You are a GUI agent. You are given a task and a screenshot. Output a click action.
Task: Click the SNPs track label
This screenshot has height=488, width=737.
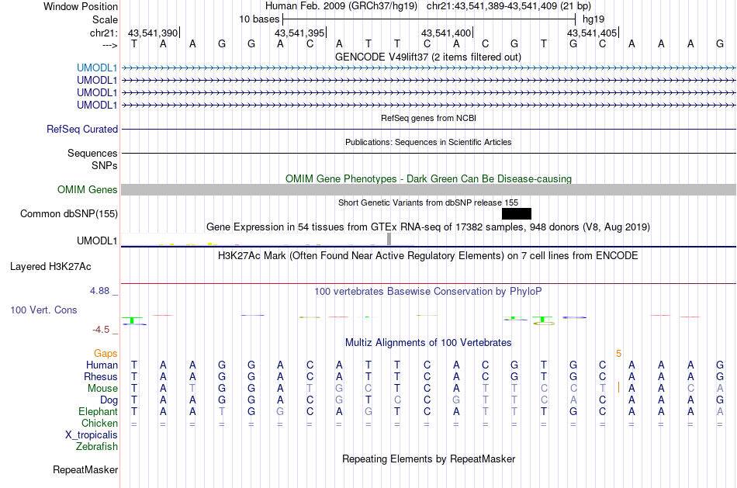(105, 165)
